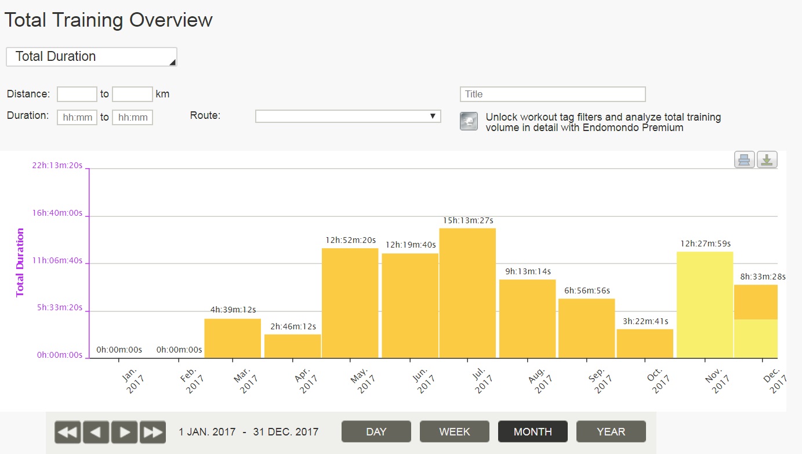Go to the previous period
This screenshot has width=802, height=454.
[x=96, y=432]
